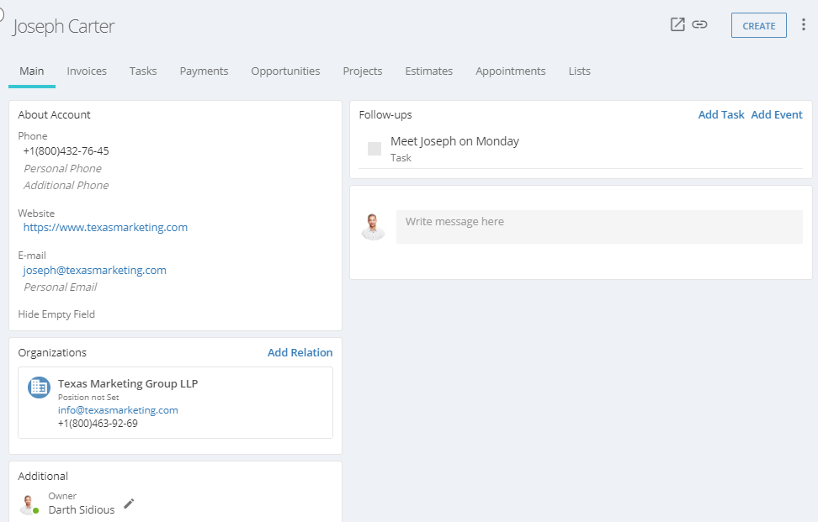Click user avatar beside message box
Image resolution: width=818 pixels, height=522 pixels.
pos(373,227)
